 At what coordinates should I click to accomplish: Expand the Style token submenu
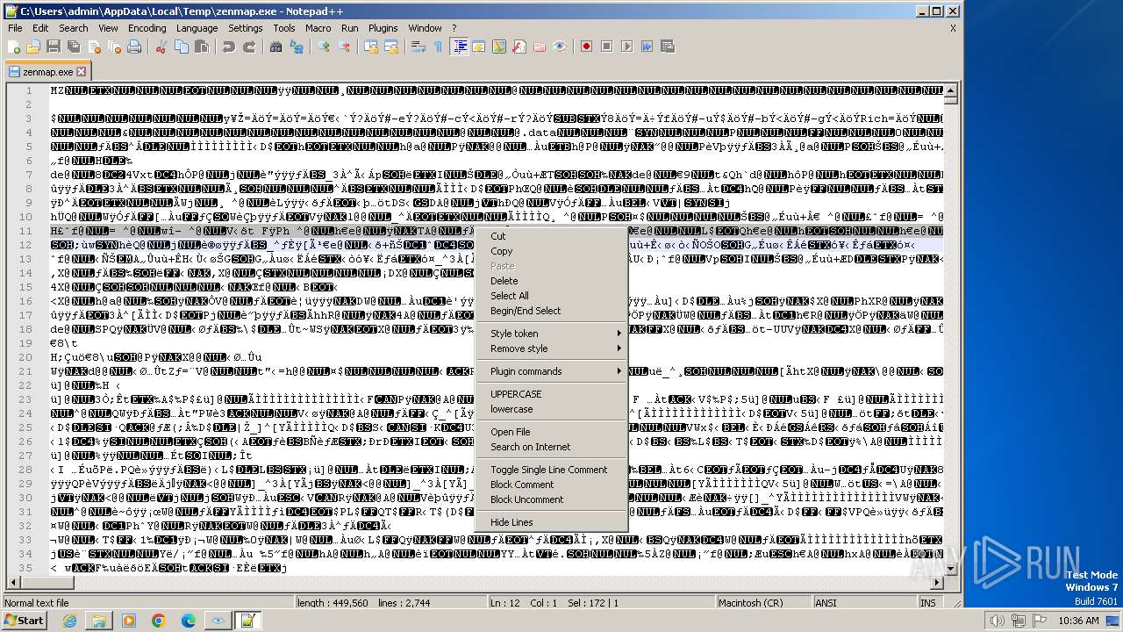tap(552, 334)
